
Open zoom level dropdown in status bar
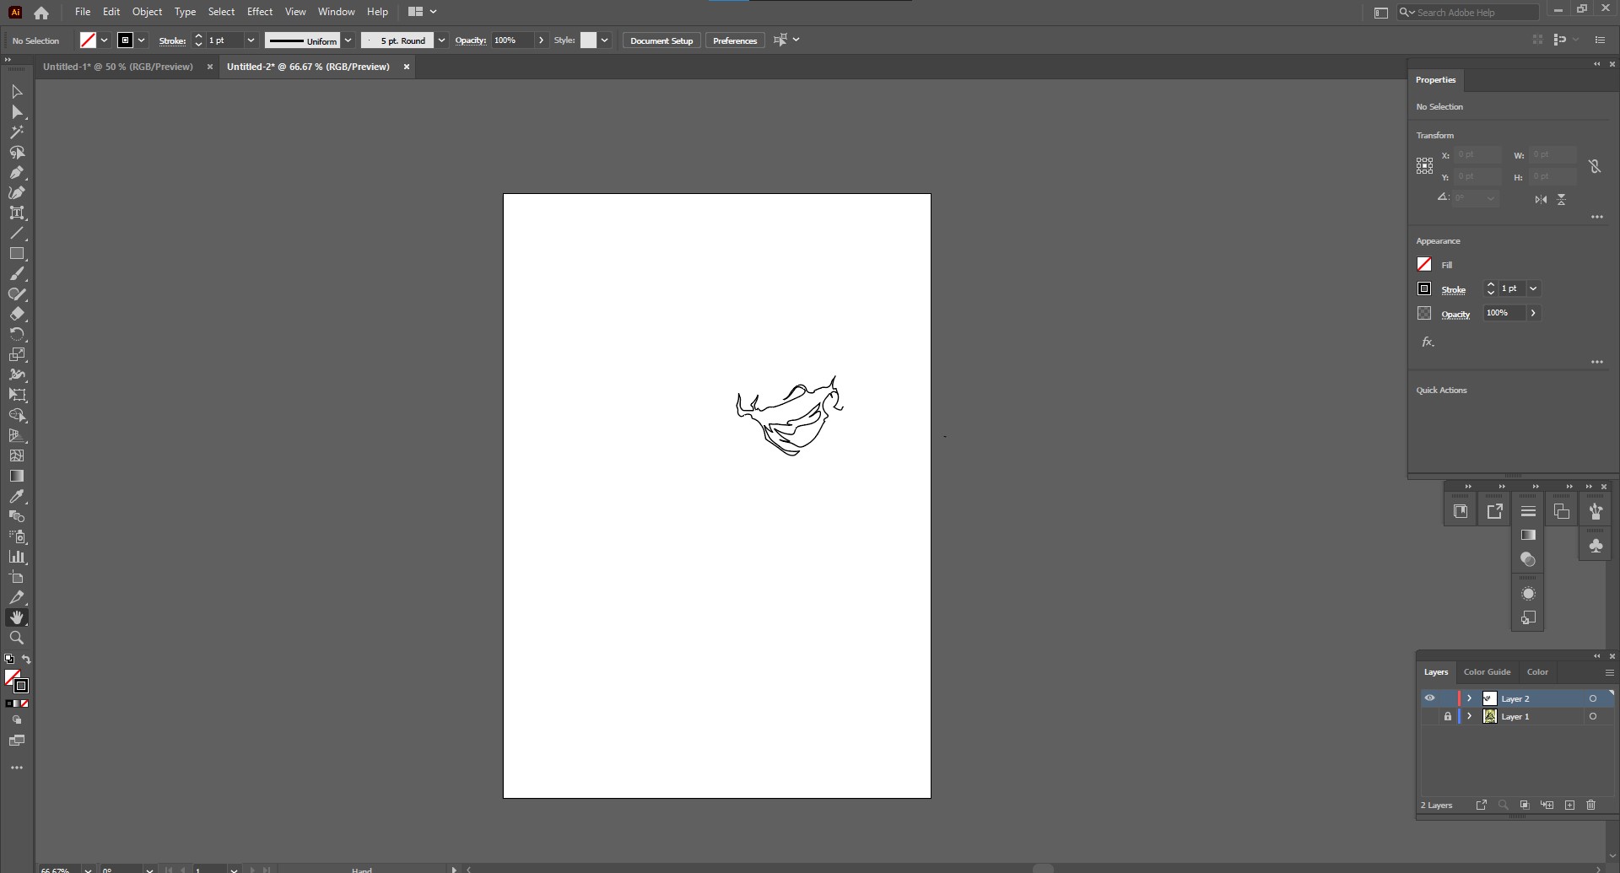click(87, 870)
